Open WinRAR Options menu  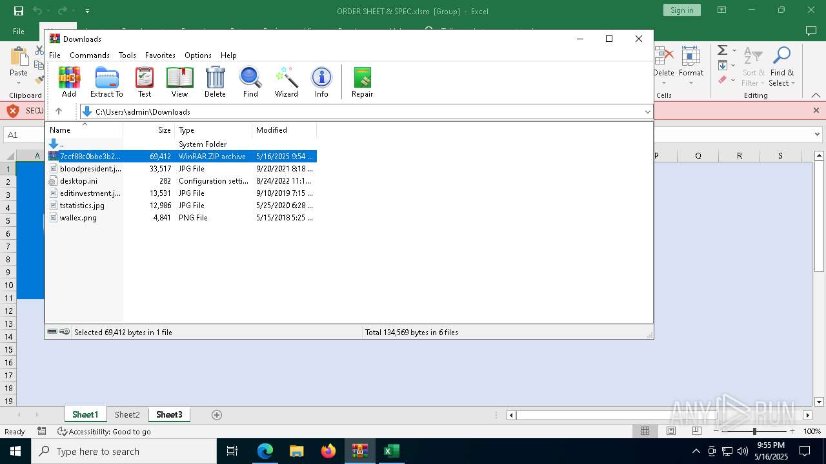198,55
